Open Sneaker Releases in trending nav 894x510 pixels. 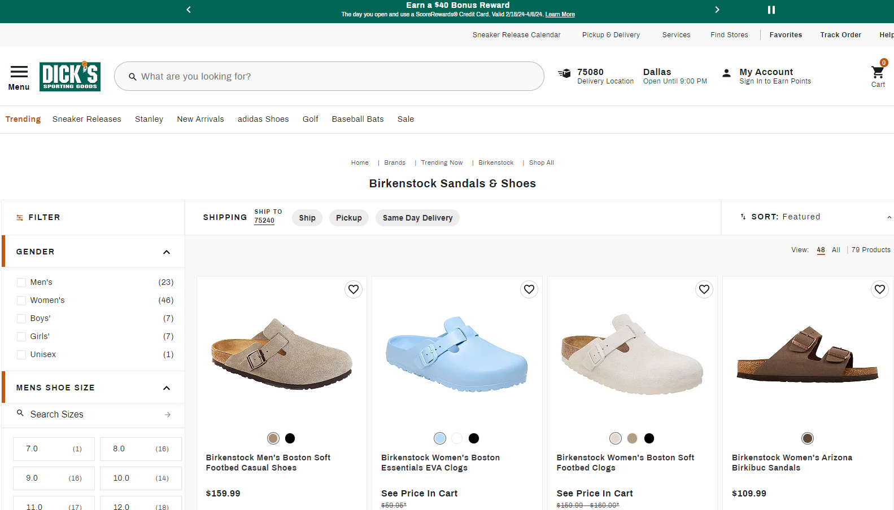[x=86, y=119]
